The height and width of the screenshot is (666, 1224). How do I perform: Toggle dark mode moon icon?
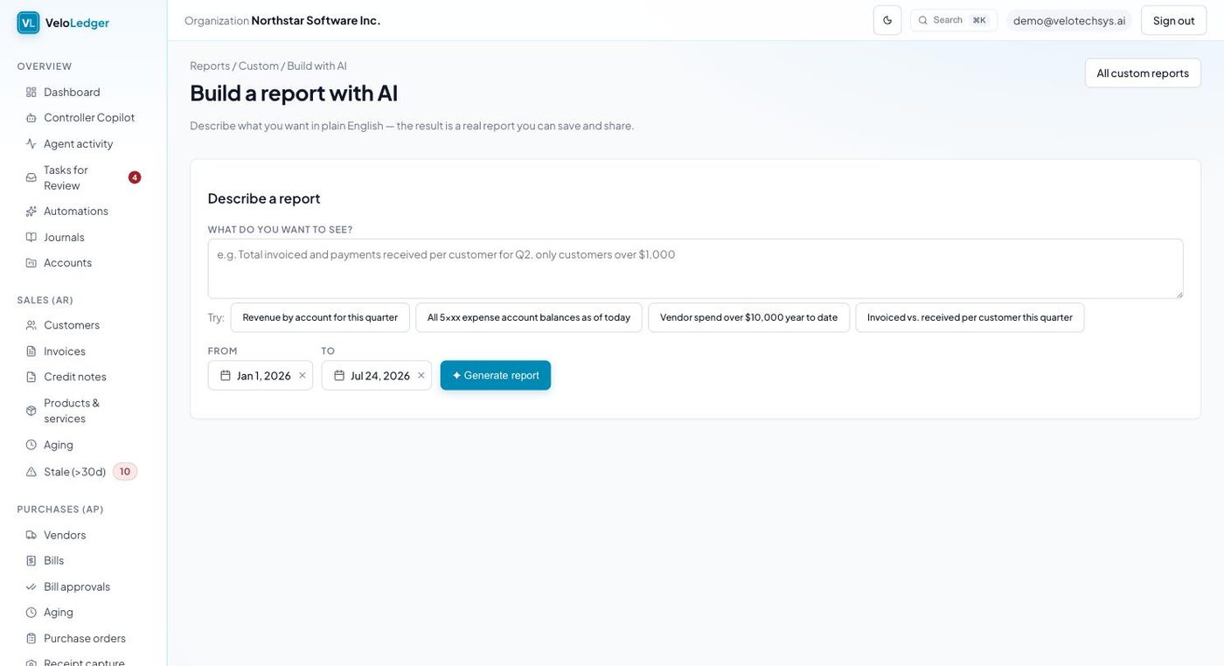tap(887, 20)
